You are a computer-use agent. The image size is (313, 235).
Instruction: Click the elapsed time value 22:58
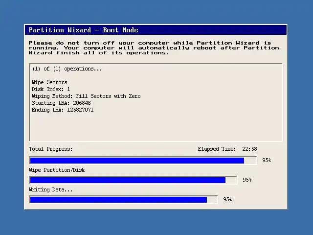[x=249, y=149]
